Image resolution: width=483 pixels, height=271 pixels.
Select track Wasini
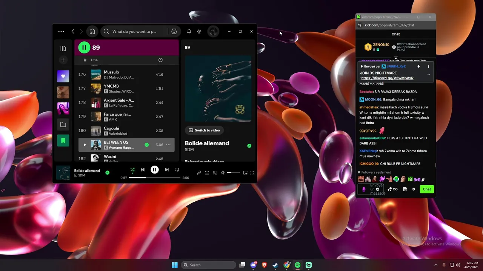(x=126, y=157)
